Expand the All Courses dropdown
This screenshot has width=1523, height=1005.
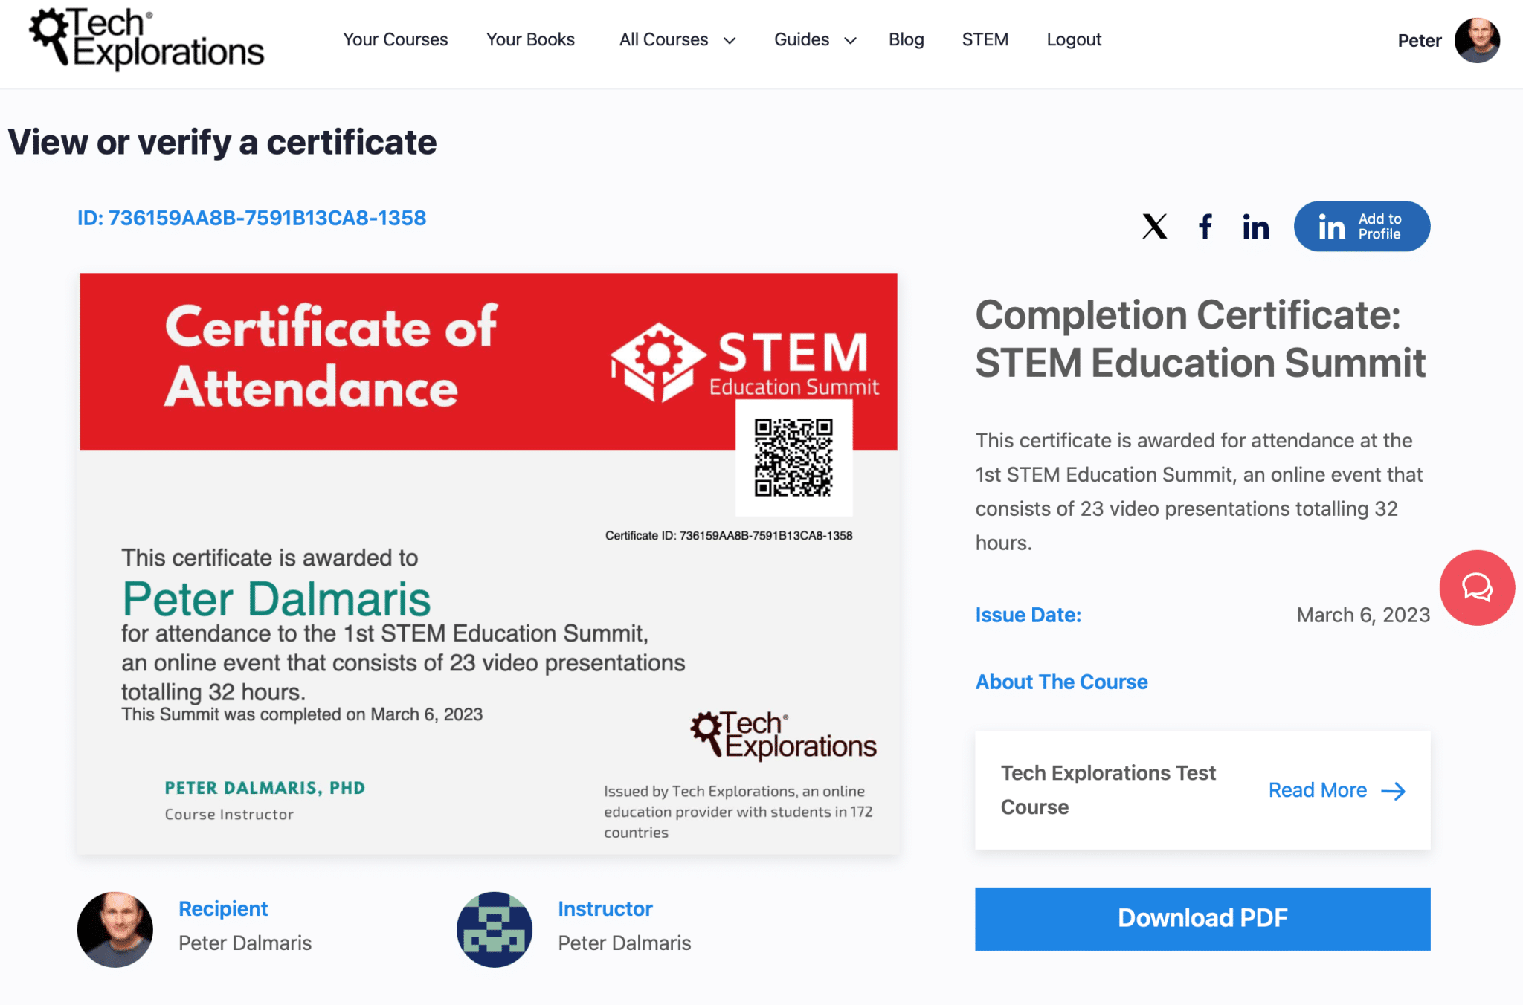[677, 39]
